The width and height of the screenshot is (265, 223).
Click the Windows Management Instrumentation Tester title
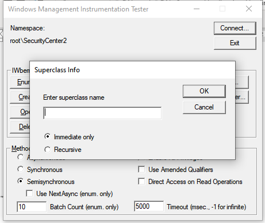[78, 9]
